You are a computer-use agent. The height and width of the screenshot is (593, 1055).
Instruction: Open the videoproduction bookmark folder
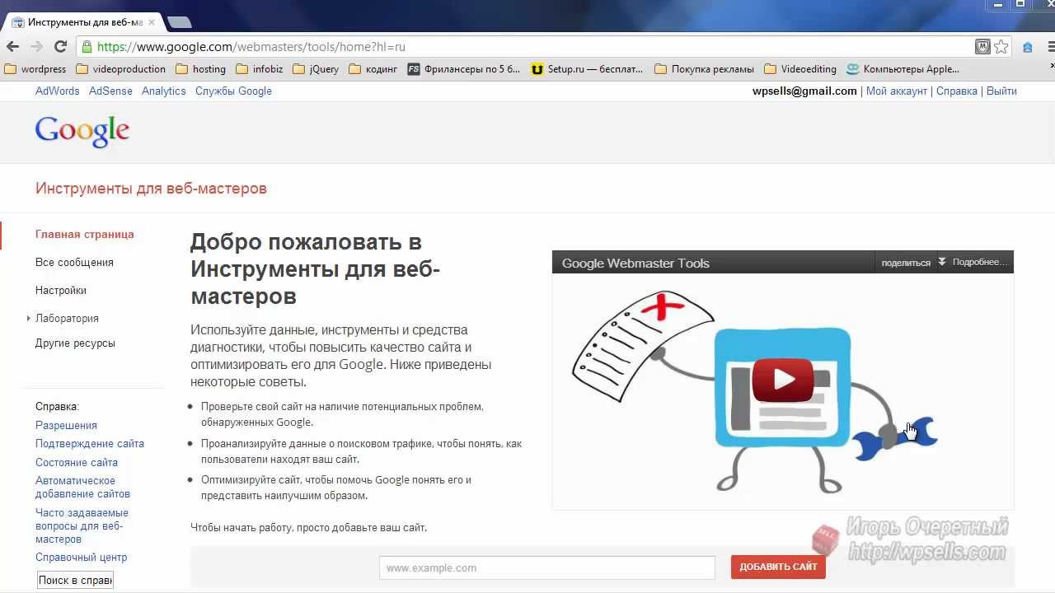[x=121, y=69]
